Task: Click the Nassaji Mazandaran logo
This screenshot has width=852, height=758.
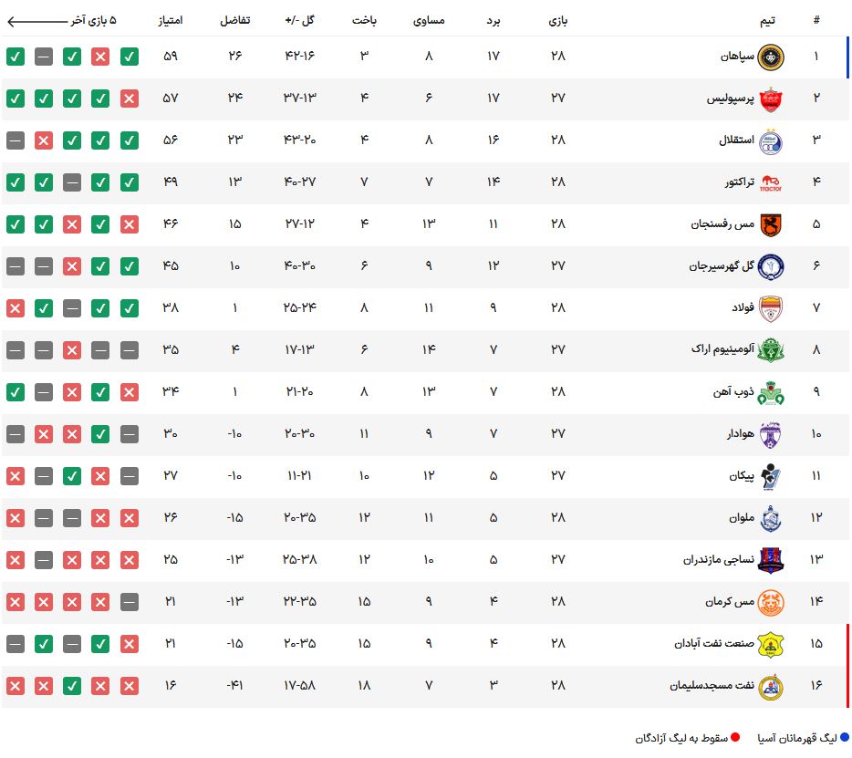Action: (770, 560)
